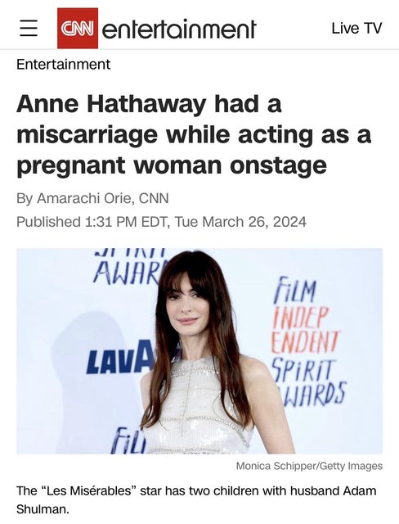This screenshot has height=524, width=399.
Task: Click the word miscarriage in the headline
Action: tap(87, 135)
